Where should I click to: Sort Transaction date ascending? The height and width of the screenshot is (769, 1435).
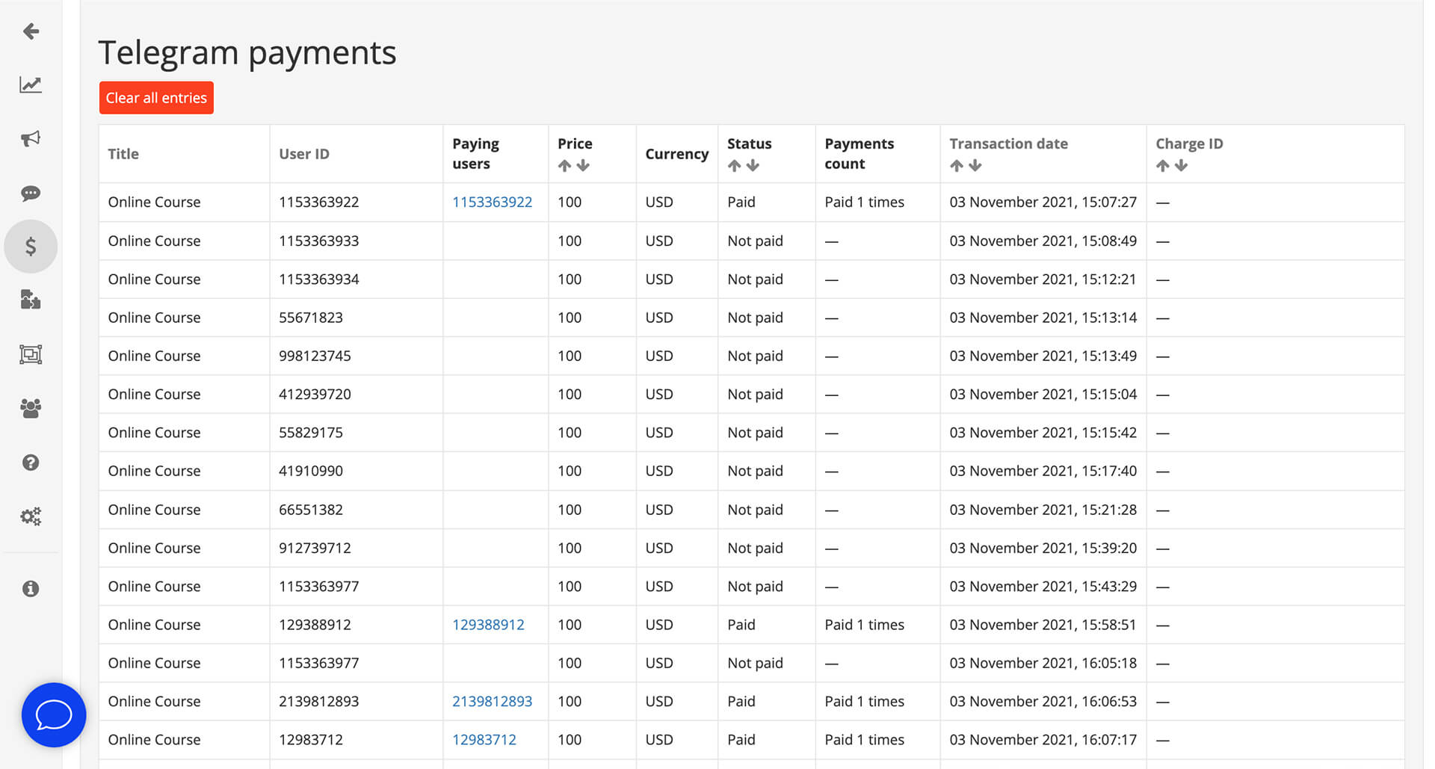pos(957,165)
